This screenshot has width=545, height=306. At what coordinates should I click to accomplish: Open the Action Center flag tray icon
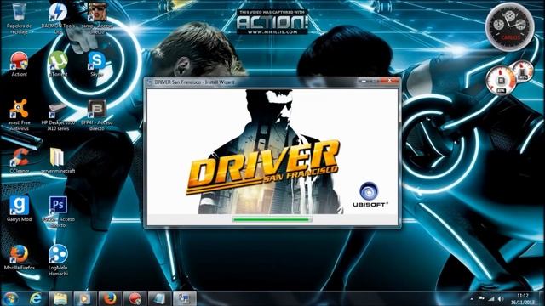pos(481,298)
